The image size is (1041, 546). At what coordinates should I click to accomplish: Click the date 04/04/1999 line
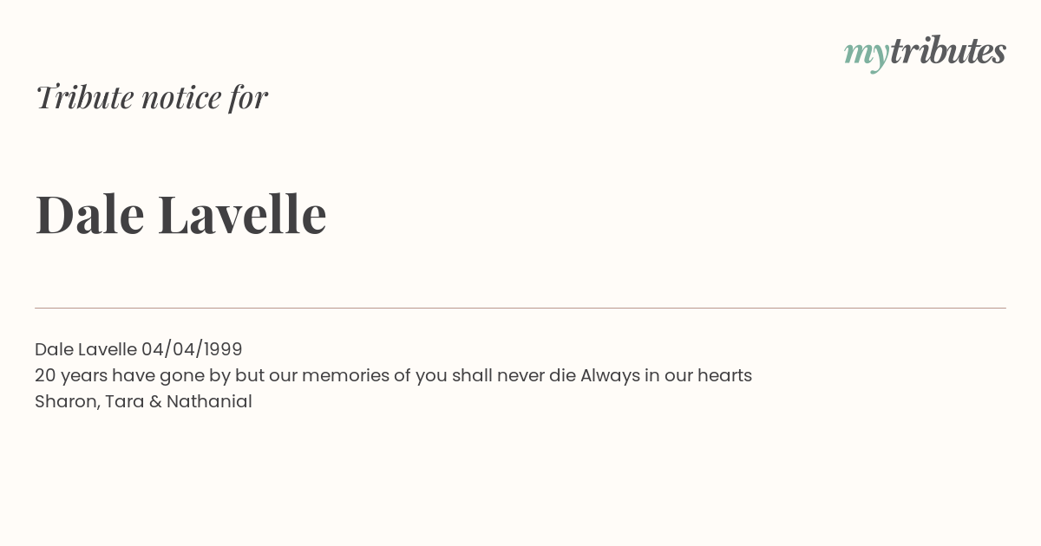tap(139, 349)
